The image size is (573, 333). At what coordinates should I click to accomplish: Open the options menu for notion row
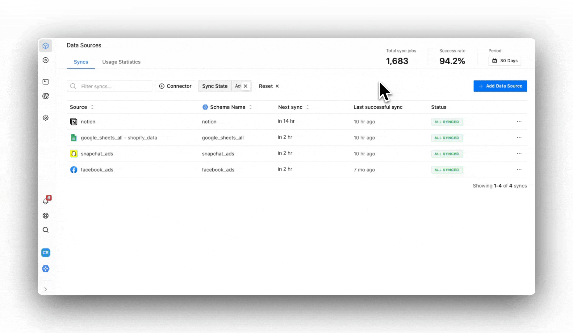519,122
